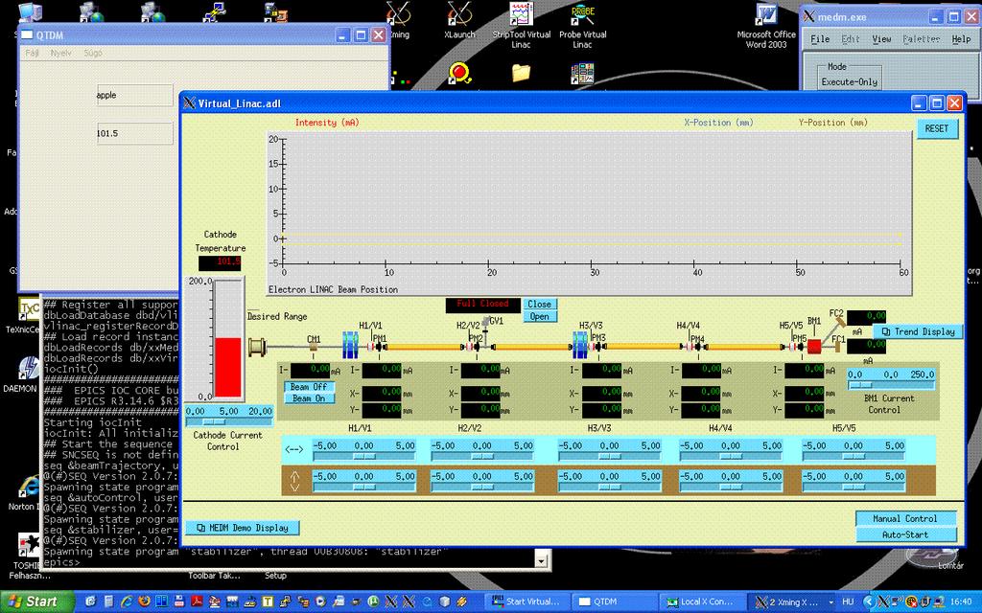Click the blue solenoid before H1/V1
Screen dimensions: 982x613
pos(350,345)
